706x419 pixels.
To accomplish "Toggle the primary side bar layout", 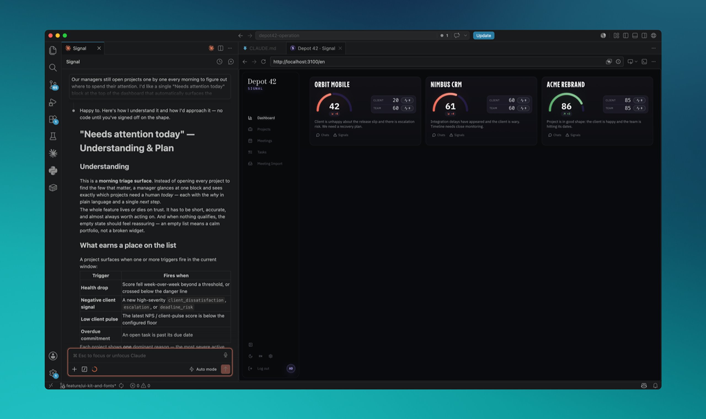I will pos(625,35).
